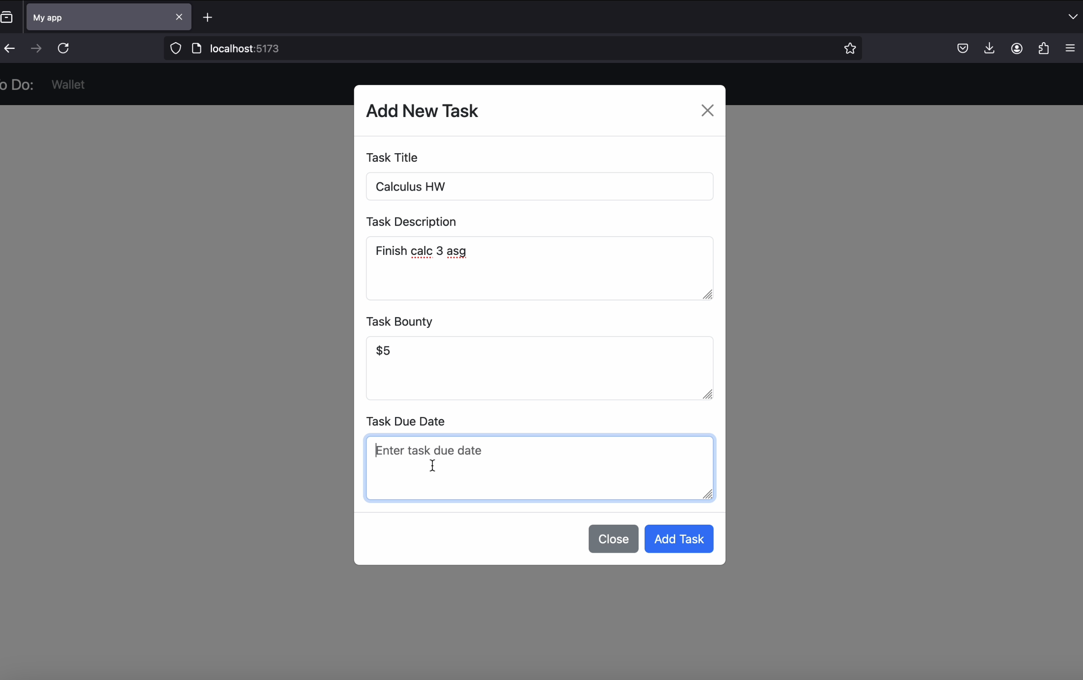Click the site information page icon

197,49
